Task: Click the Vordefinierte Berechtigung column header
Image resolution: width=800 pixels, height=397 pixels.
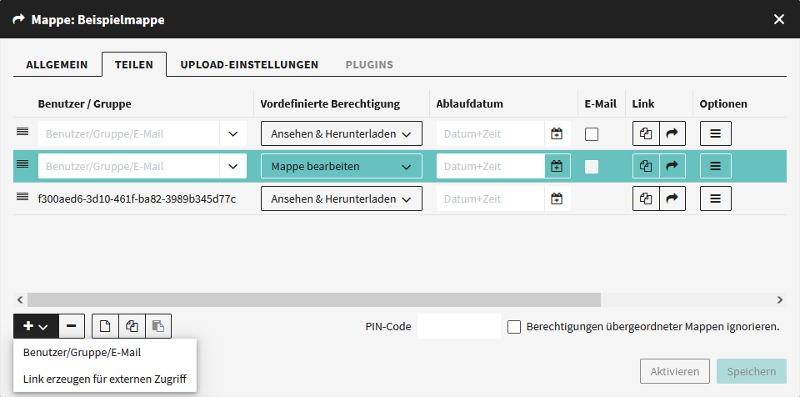Action: click(x=330, y=103)
